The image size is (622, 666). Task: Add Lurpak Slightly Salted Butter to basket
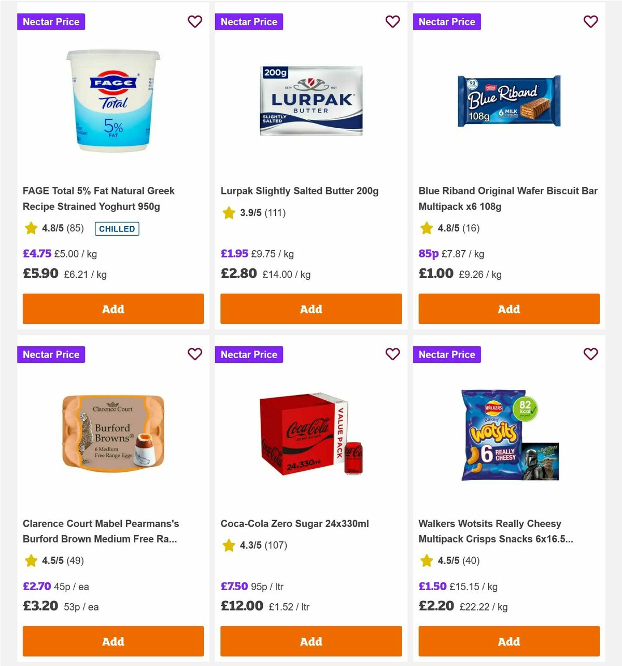[x=310, y=309]
